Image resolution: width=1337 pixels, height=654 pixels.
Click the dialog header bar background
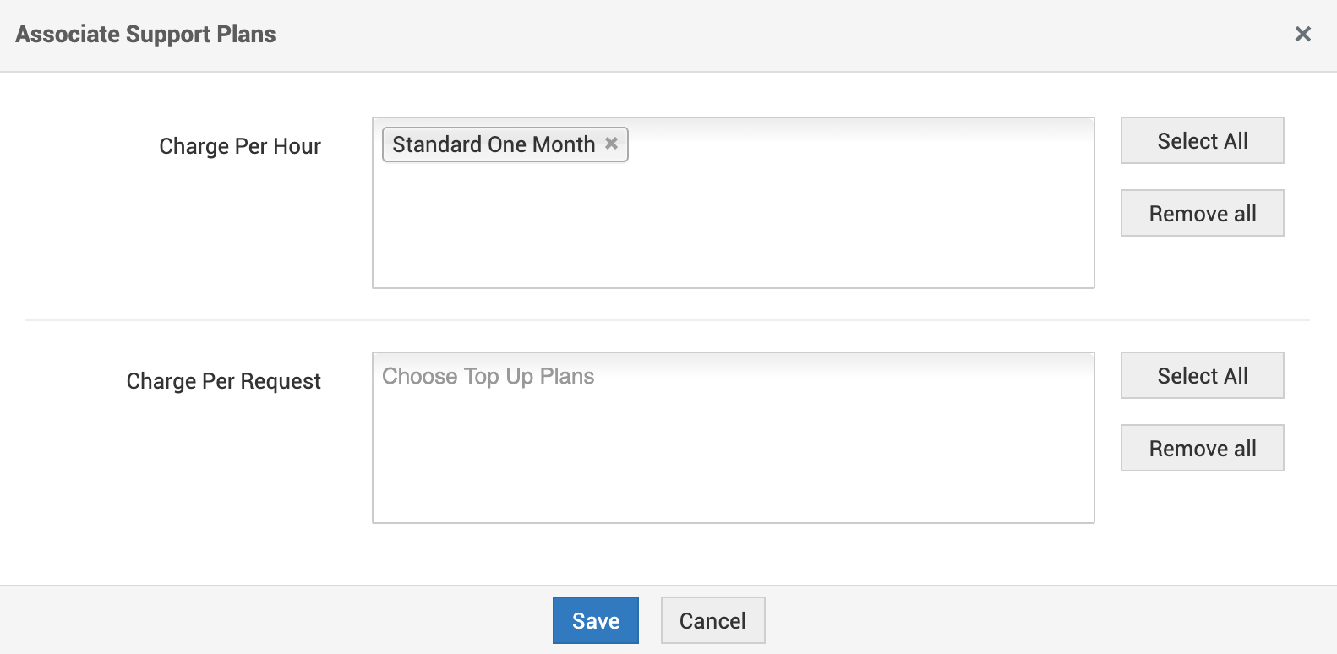coord(761,35)
